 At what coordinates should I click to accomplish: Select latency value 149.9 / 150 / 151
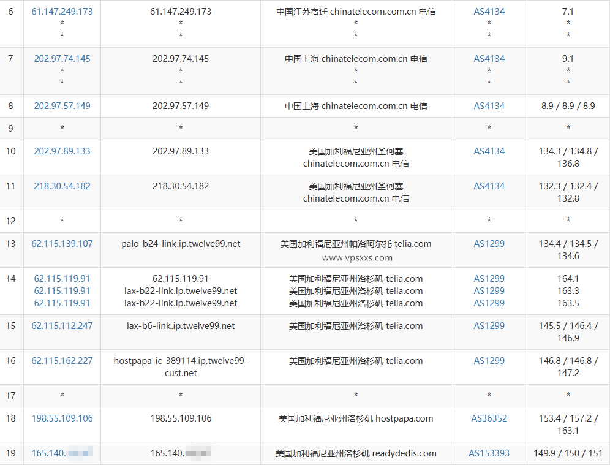pos(568,453)
